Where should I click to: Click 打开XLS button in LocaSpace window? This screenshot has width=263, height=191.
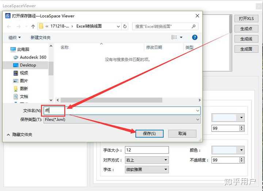(246, 19)
